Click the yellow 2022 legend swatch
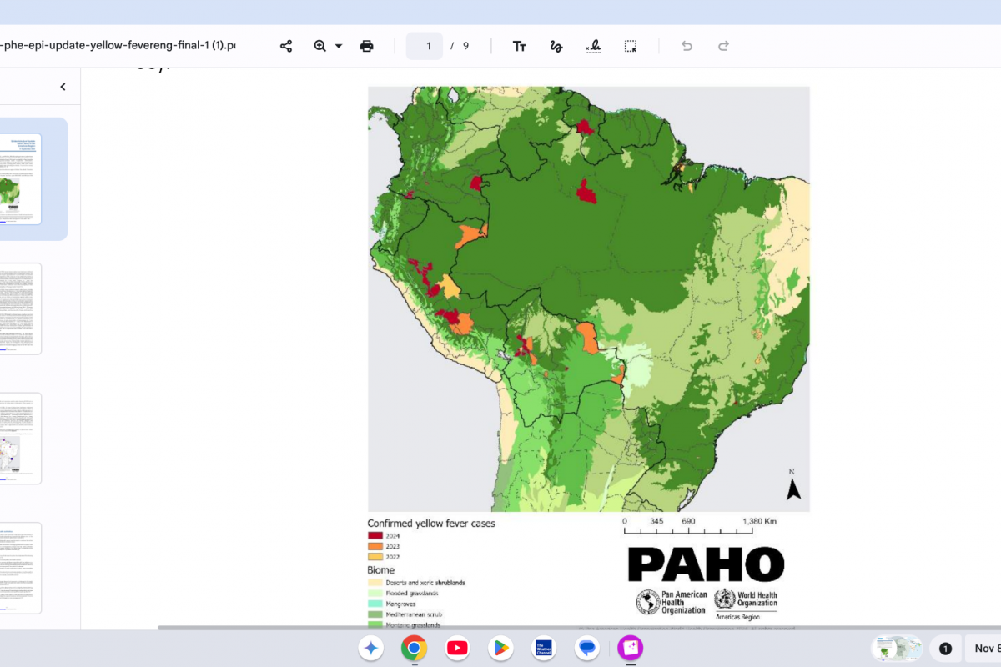The width and height of the screenshot is (1001, 667). [375, 557]
